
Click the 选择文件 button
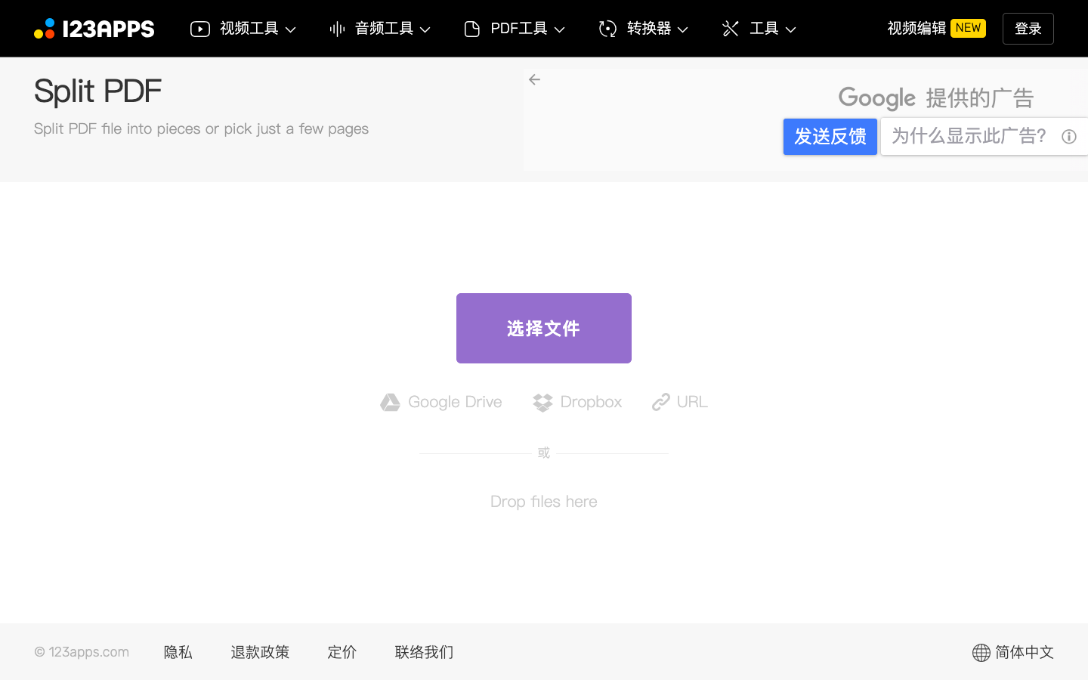tap(543, 328)
